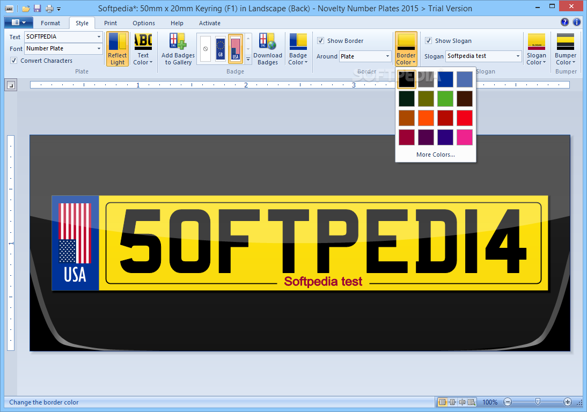Pick the dark purple color swatch

click(x=426, y=137)
